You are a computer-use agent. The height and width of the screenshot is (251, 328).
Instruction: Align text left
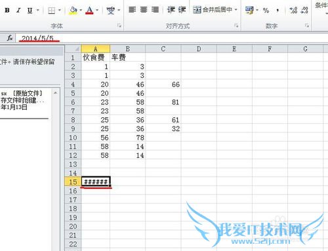click(132, 10)
